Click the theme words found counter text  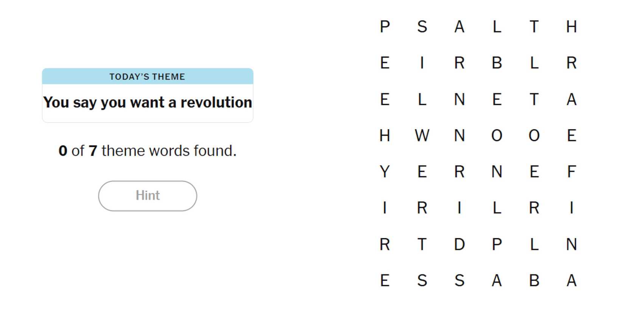click(x=147, y=151)
